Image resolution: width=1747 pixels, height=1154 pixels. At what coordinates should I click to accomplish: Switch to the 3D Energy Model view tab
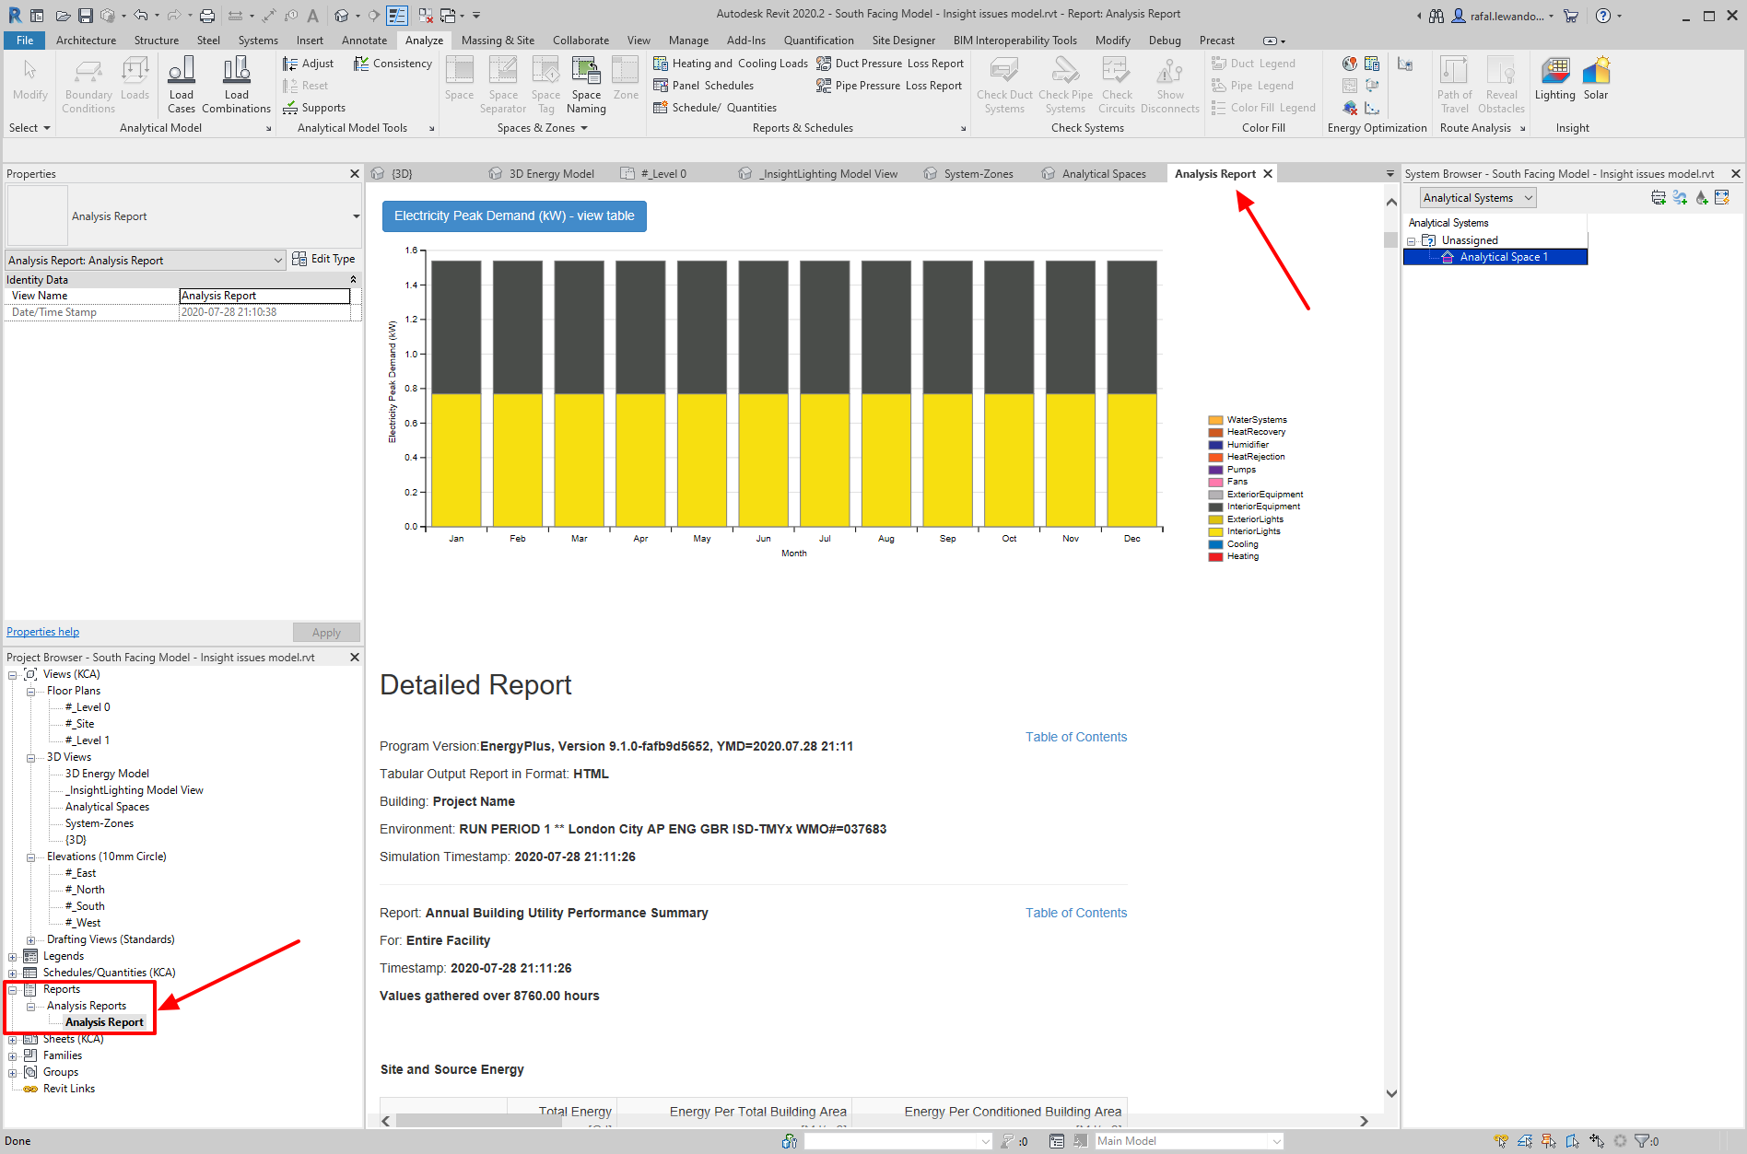pos(550,174)
